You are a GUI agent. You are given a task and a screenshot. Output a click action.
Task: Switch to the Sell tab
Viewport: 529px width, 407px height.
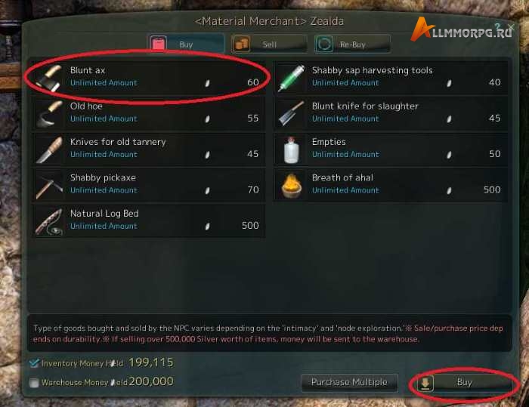[x=269, y=44]
